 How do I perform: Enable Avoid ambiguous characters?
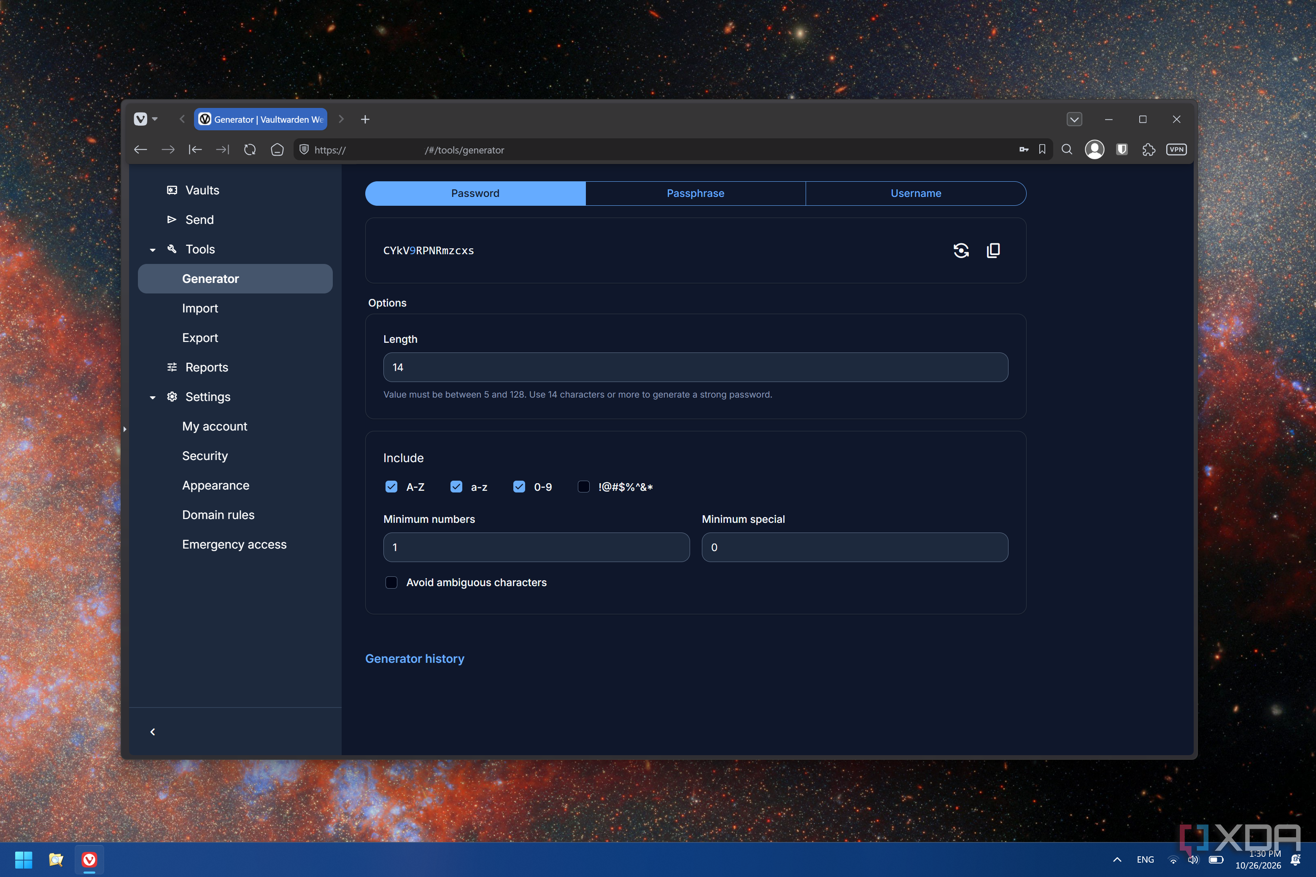tap(391, 583)
